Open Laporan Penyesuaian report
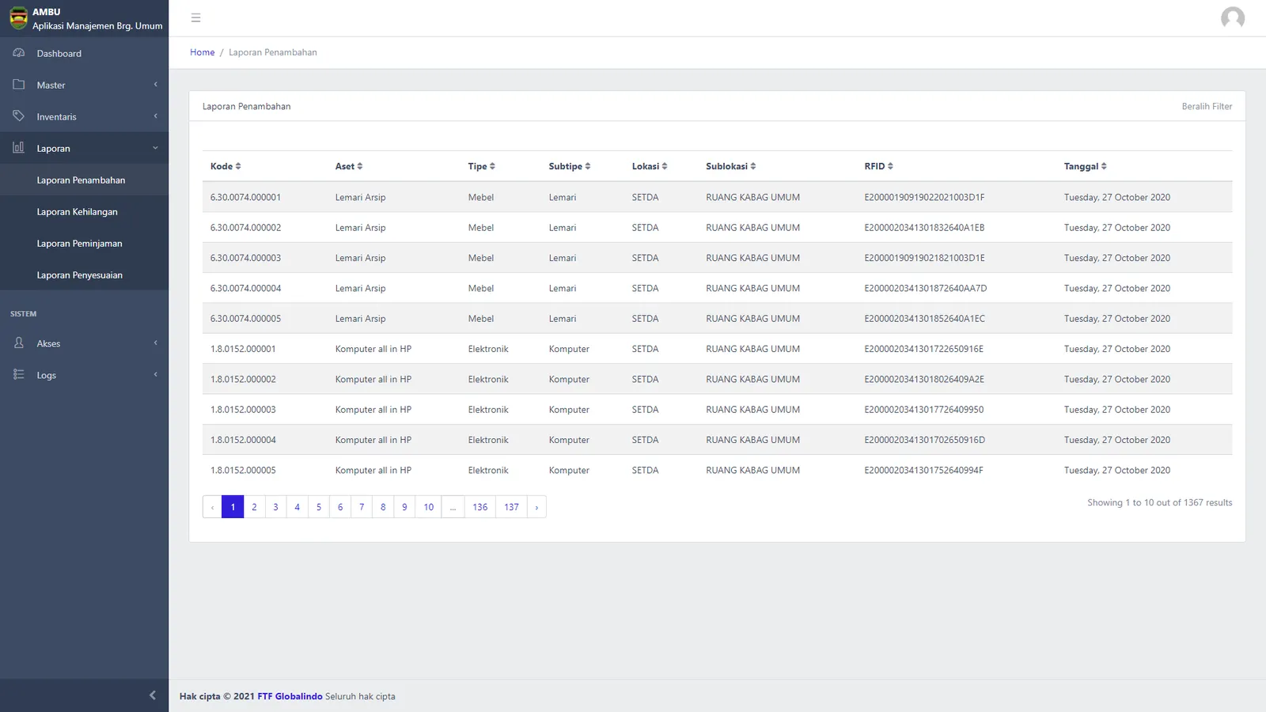The width and height of the screenshot is (1266, 712). (x=84, y=275)
